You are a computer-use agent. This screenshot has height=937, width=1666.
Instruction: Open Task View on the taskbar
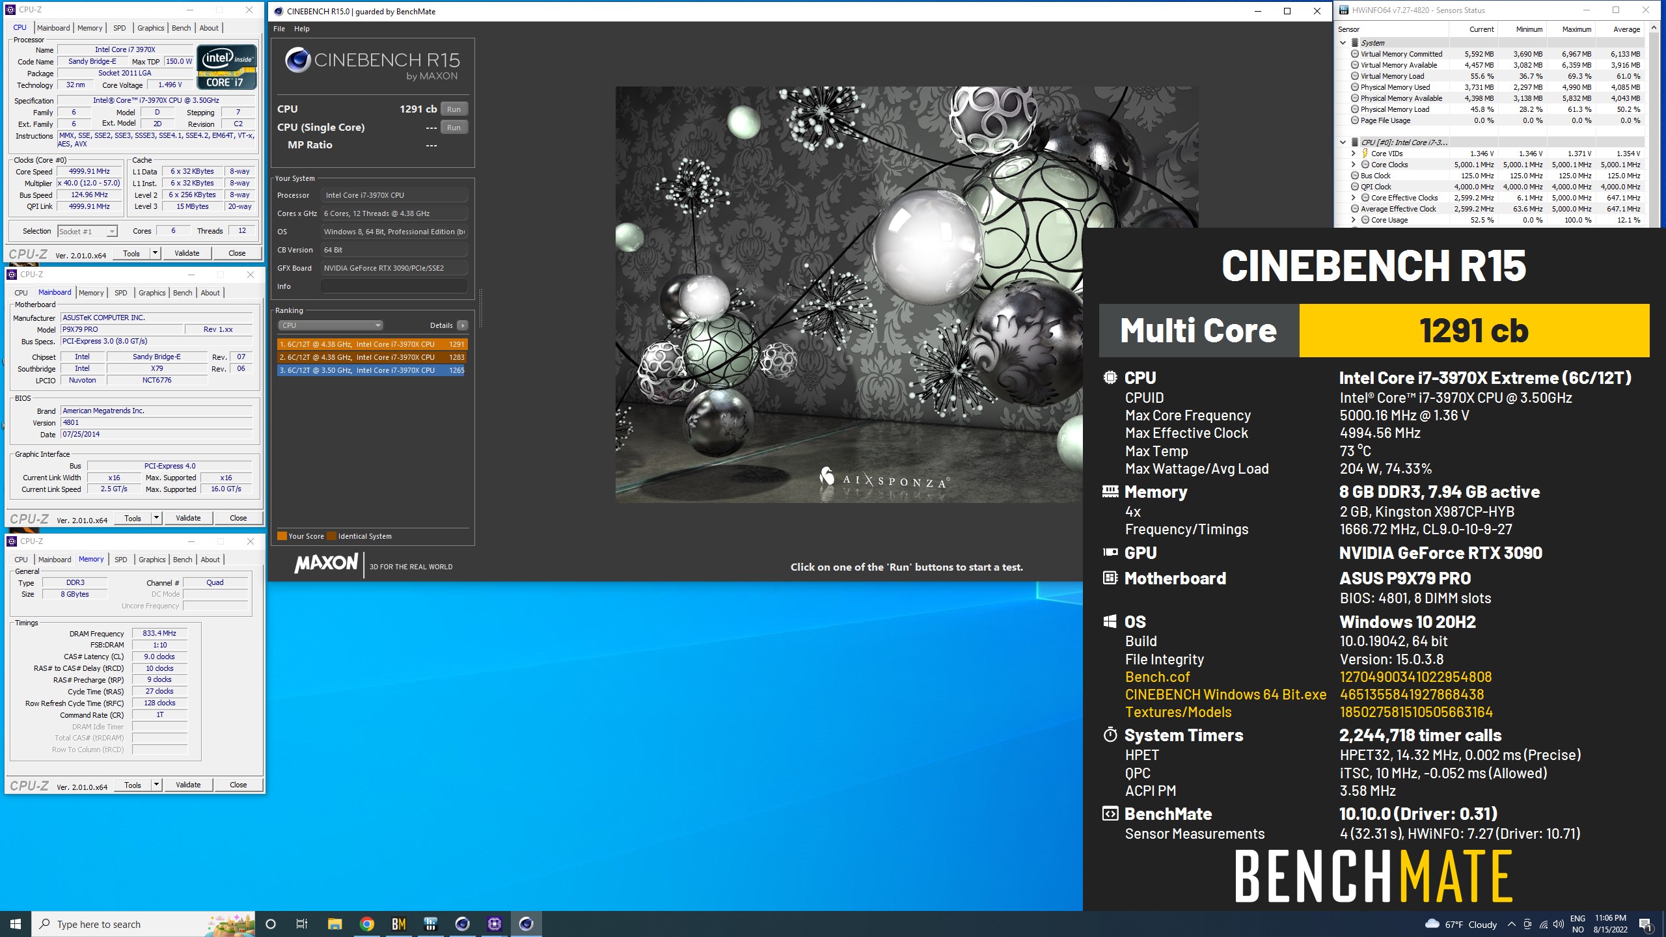pos(302,924)
